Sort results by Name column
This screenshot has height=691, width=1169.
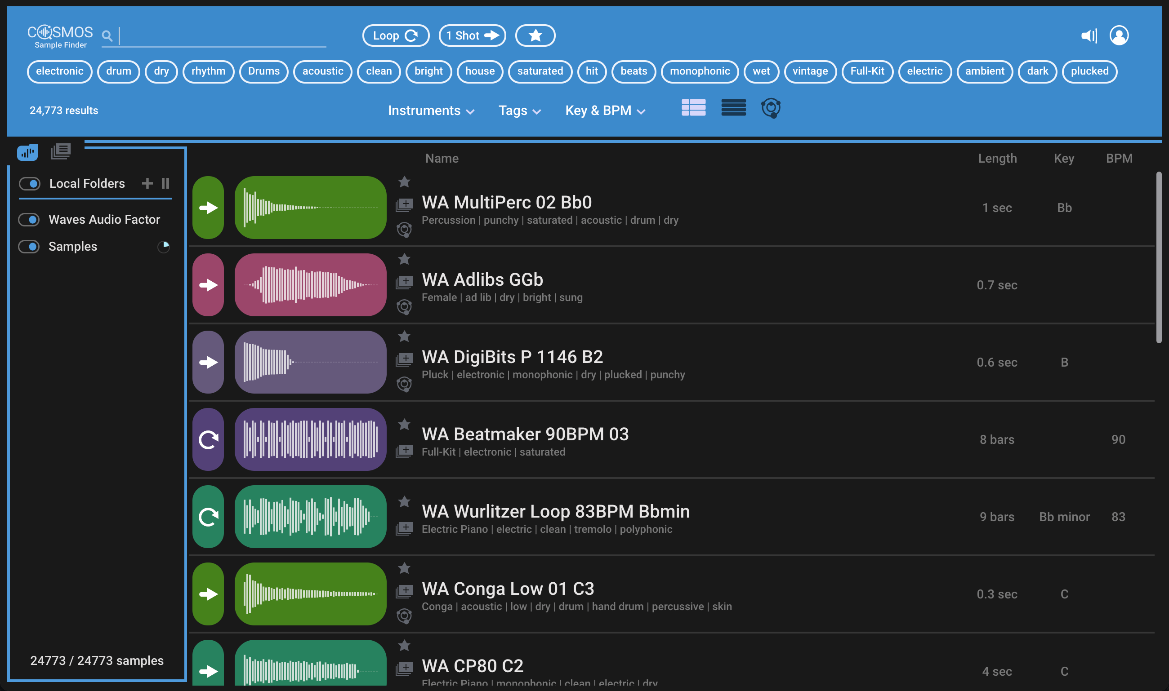pyautogui.click(x=442, y=158)
